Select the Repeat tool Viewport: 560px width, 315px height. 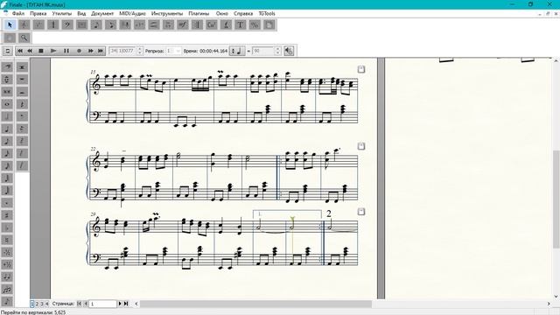tap(197, 24)
